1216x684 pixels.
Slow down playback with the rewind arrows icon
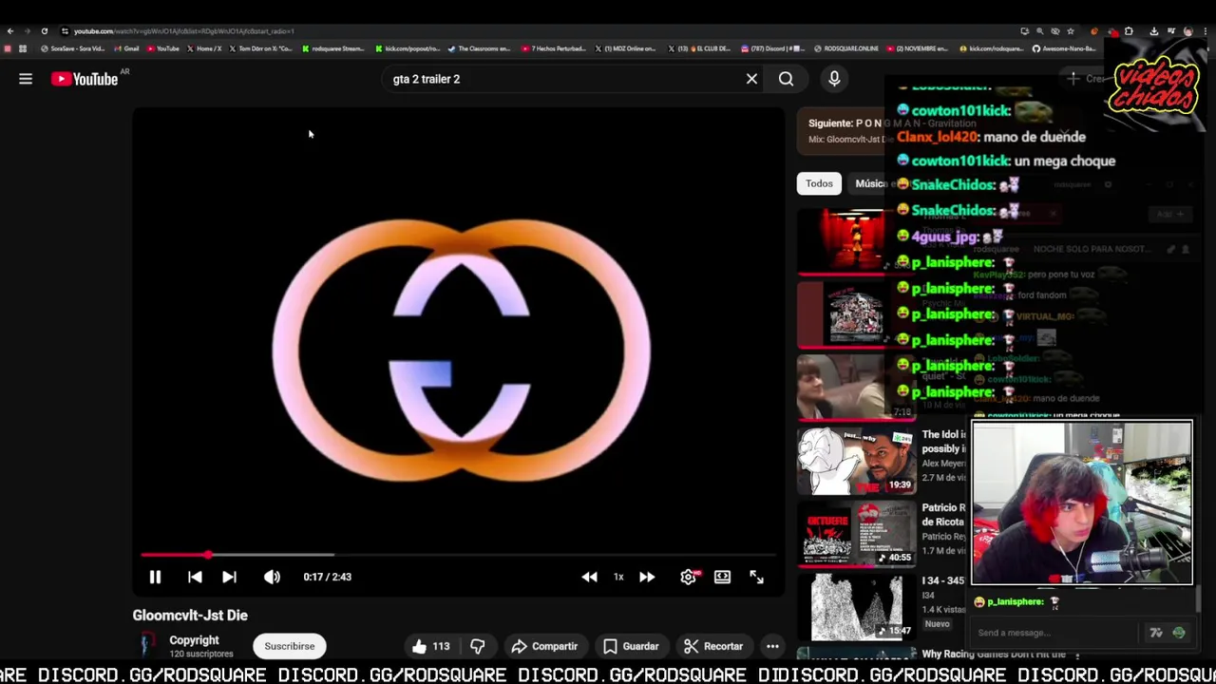click(589, 577)
